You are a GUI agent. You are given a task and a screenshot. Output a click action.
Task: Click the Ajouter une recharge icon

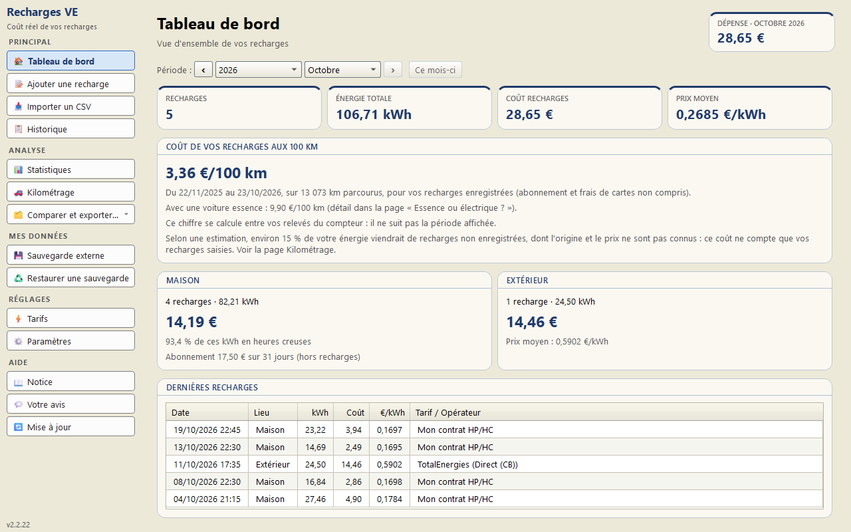pyautogui.click(x=19, y=84)
